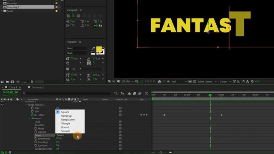Select the Square shape option
The image size is (274, 154).
(x=70, y=112)
